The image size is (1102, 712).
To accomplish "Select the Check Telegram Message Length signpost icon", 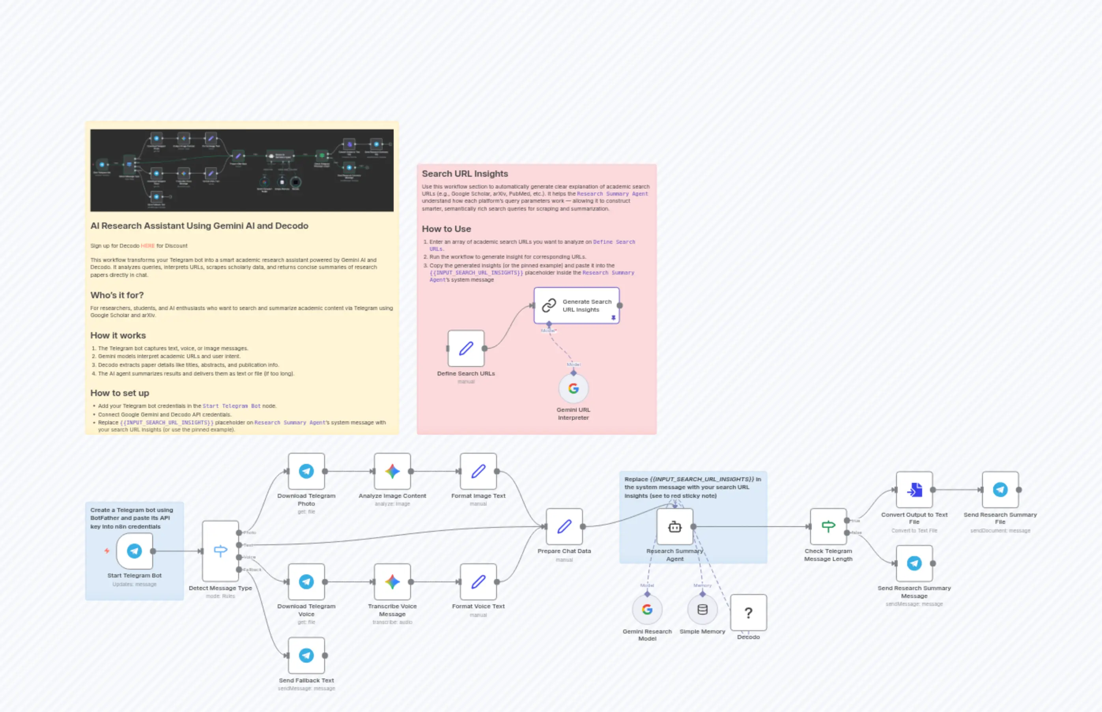I will [828, 526].
